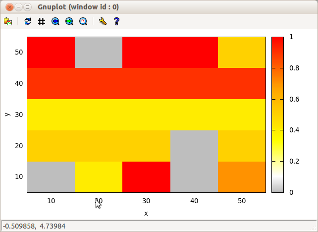The height and width of the screenshot is (232, 318).
Task: Open help with the question mark icon
Action: (x=116, y=21)
